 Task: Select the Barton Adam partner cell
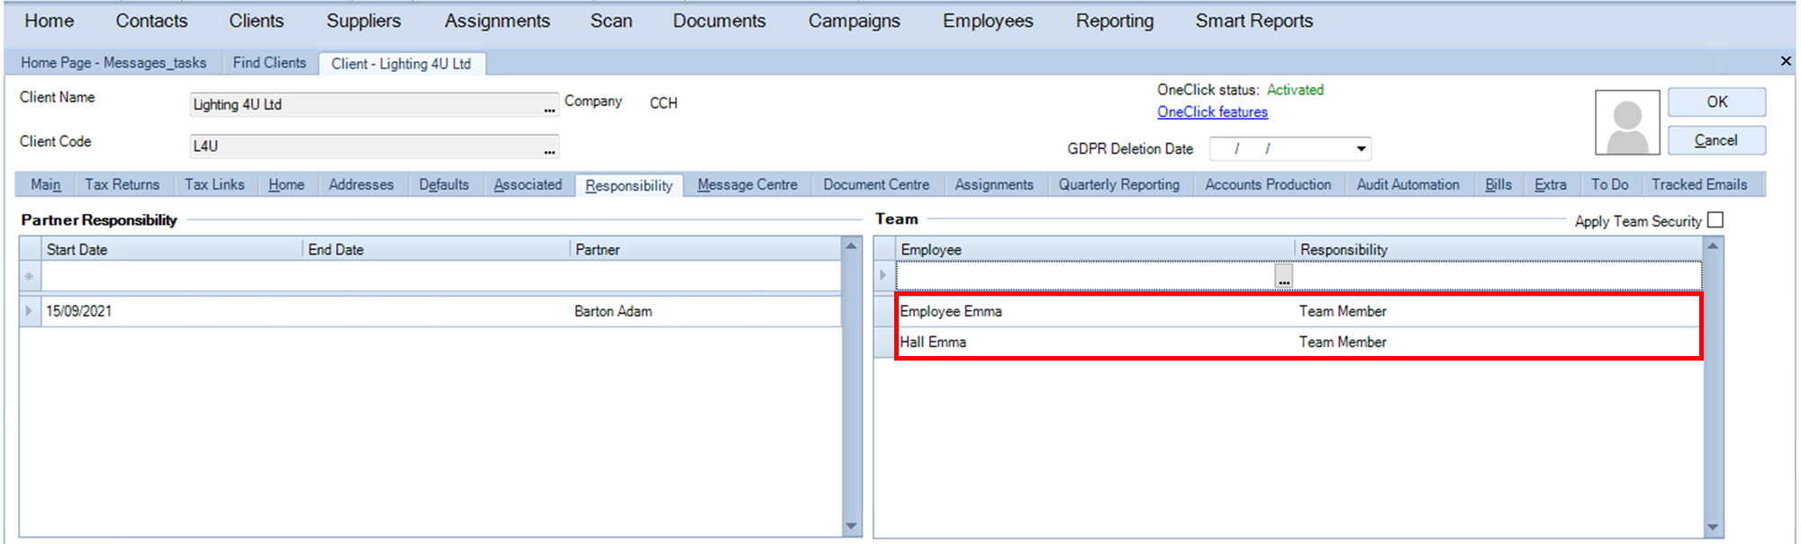point(706,311)
